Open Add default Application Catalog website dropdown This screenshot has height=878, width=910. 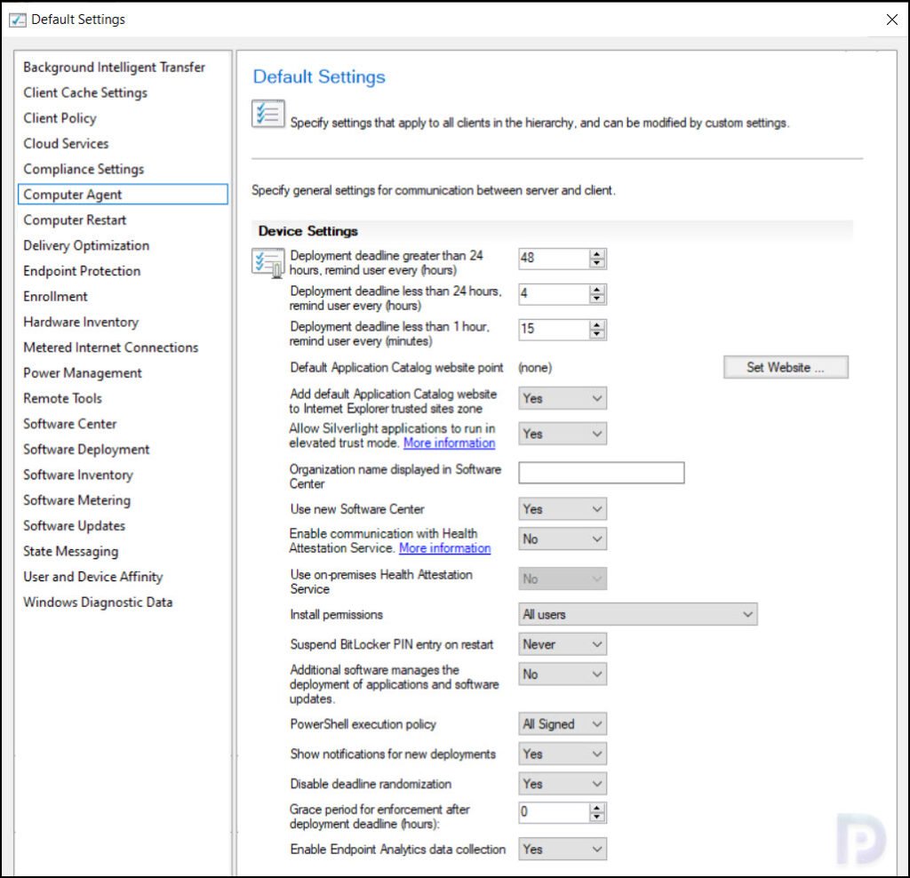tap(563, 399)
